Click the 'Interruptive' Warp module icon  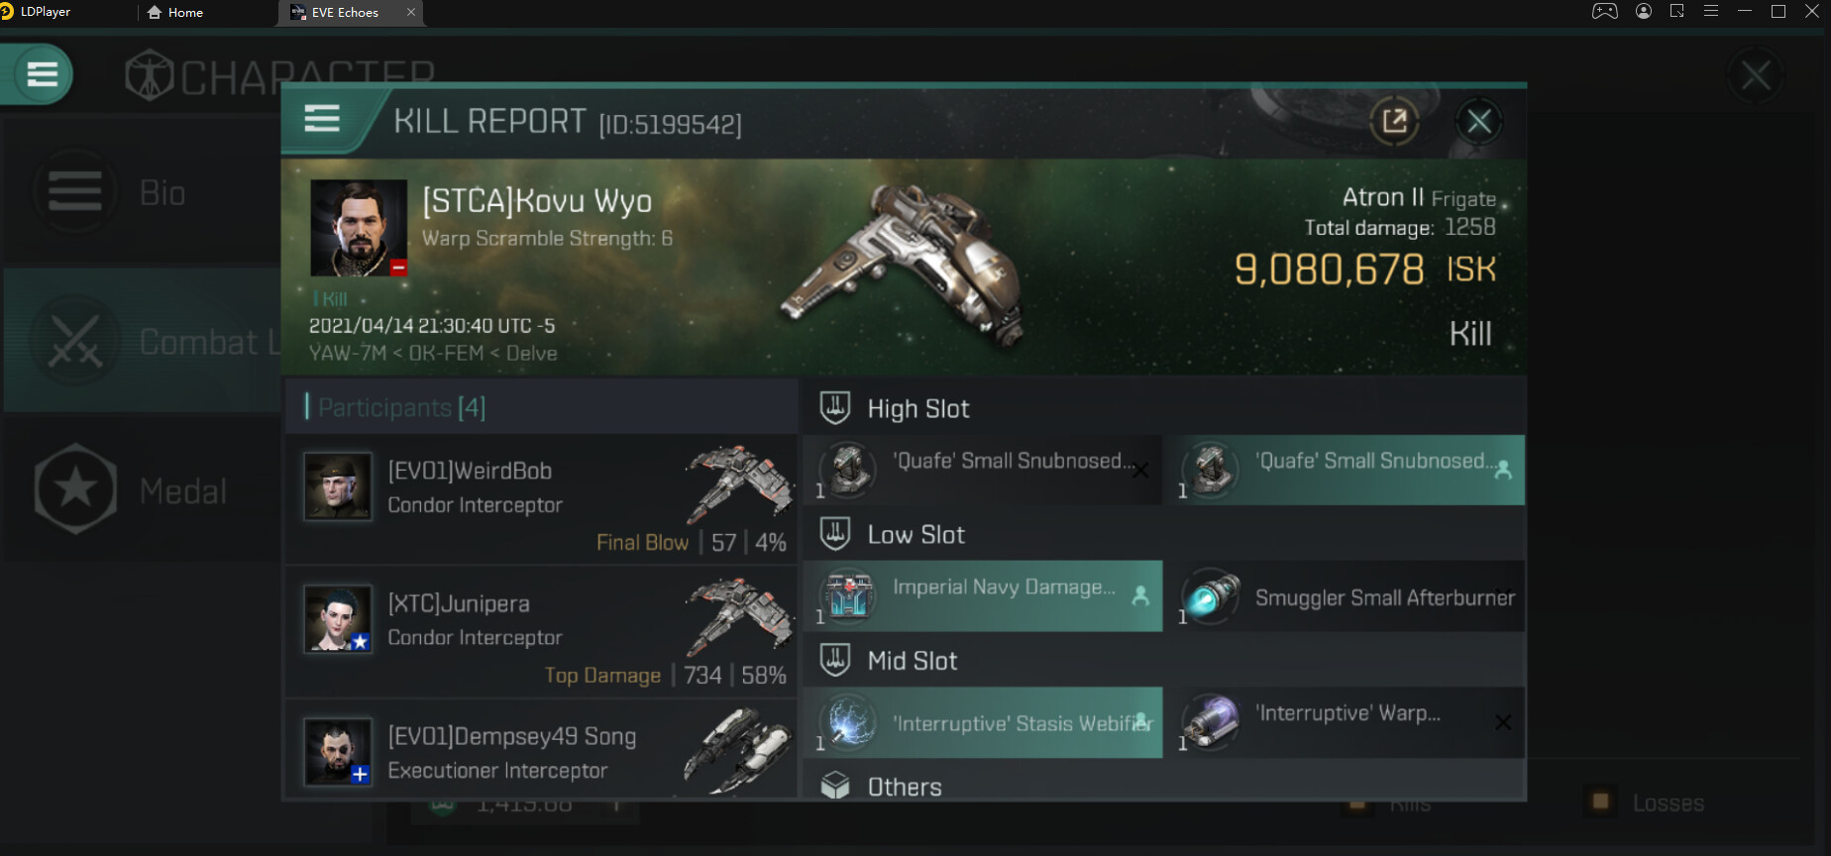(x=1212, y=722)
